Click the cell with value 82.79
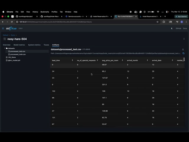 pos(104,117)
